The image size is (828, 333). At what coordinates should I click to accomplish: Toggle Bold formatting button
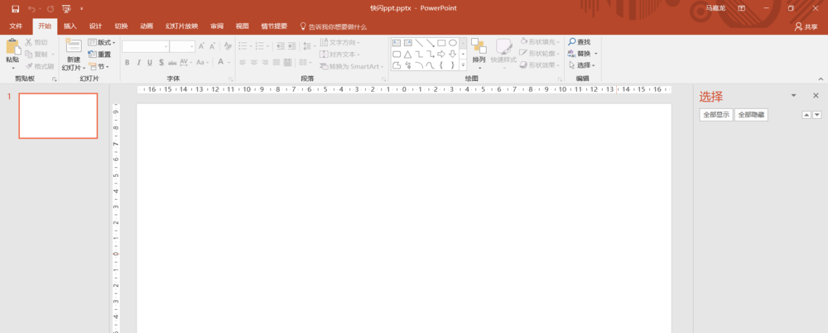(x=128, y=63)
